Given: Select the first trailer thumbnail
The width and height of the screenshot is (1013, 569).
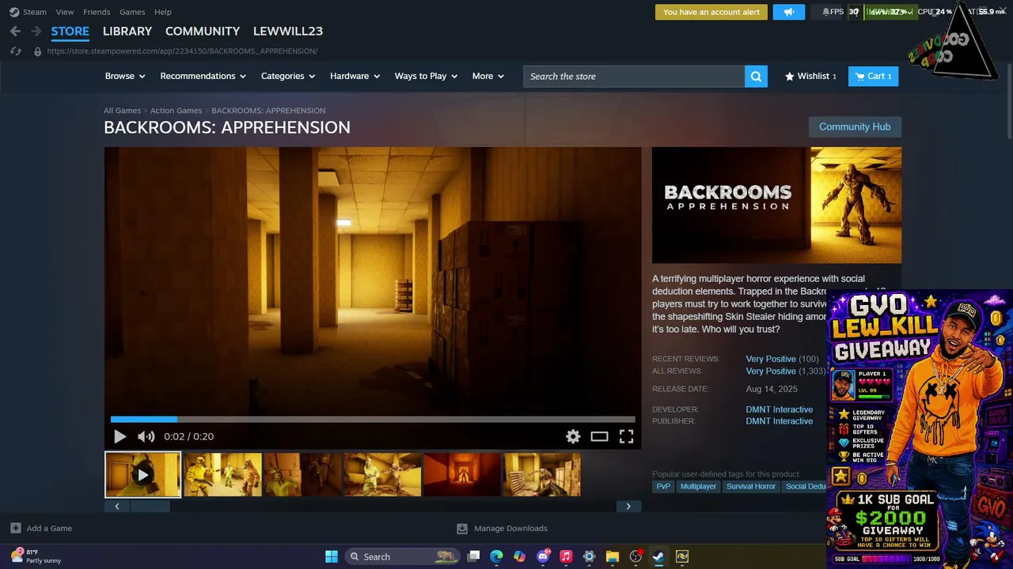Looking at the screenshot, I should coord(143,474).
